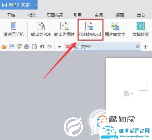Undo the last action

42,47
